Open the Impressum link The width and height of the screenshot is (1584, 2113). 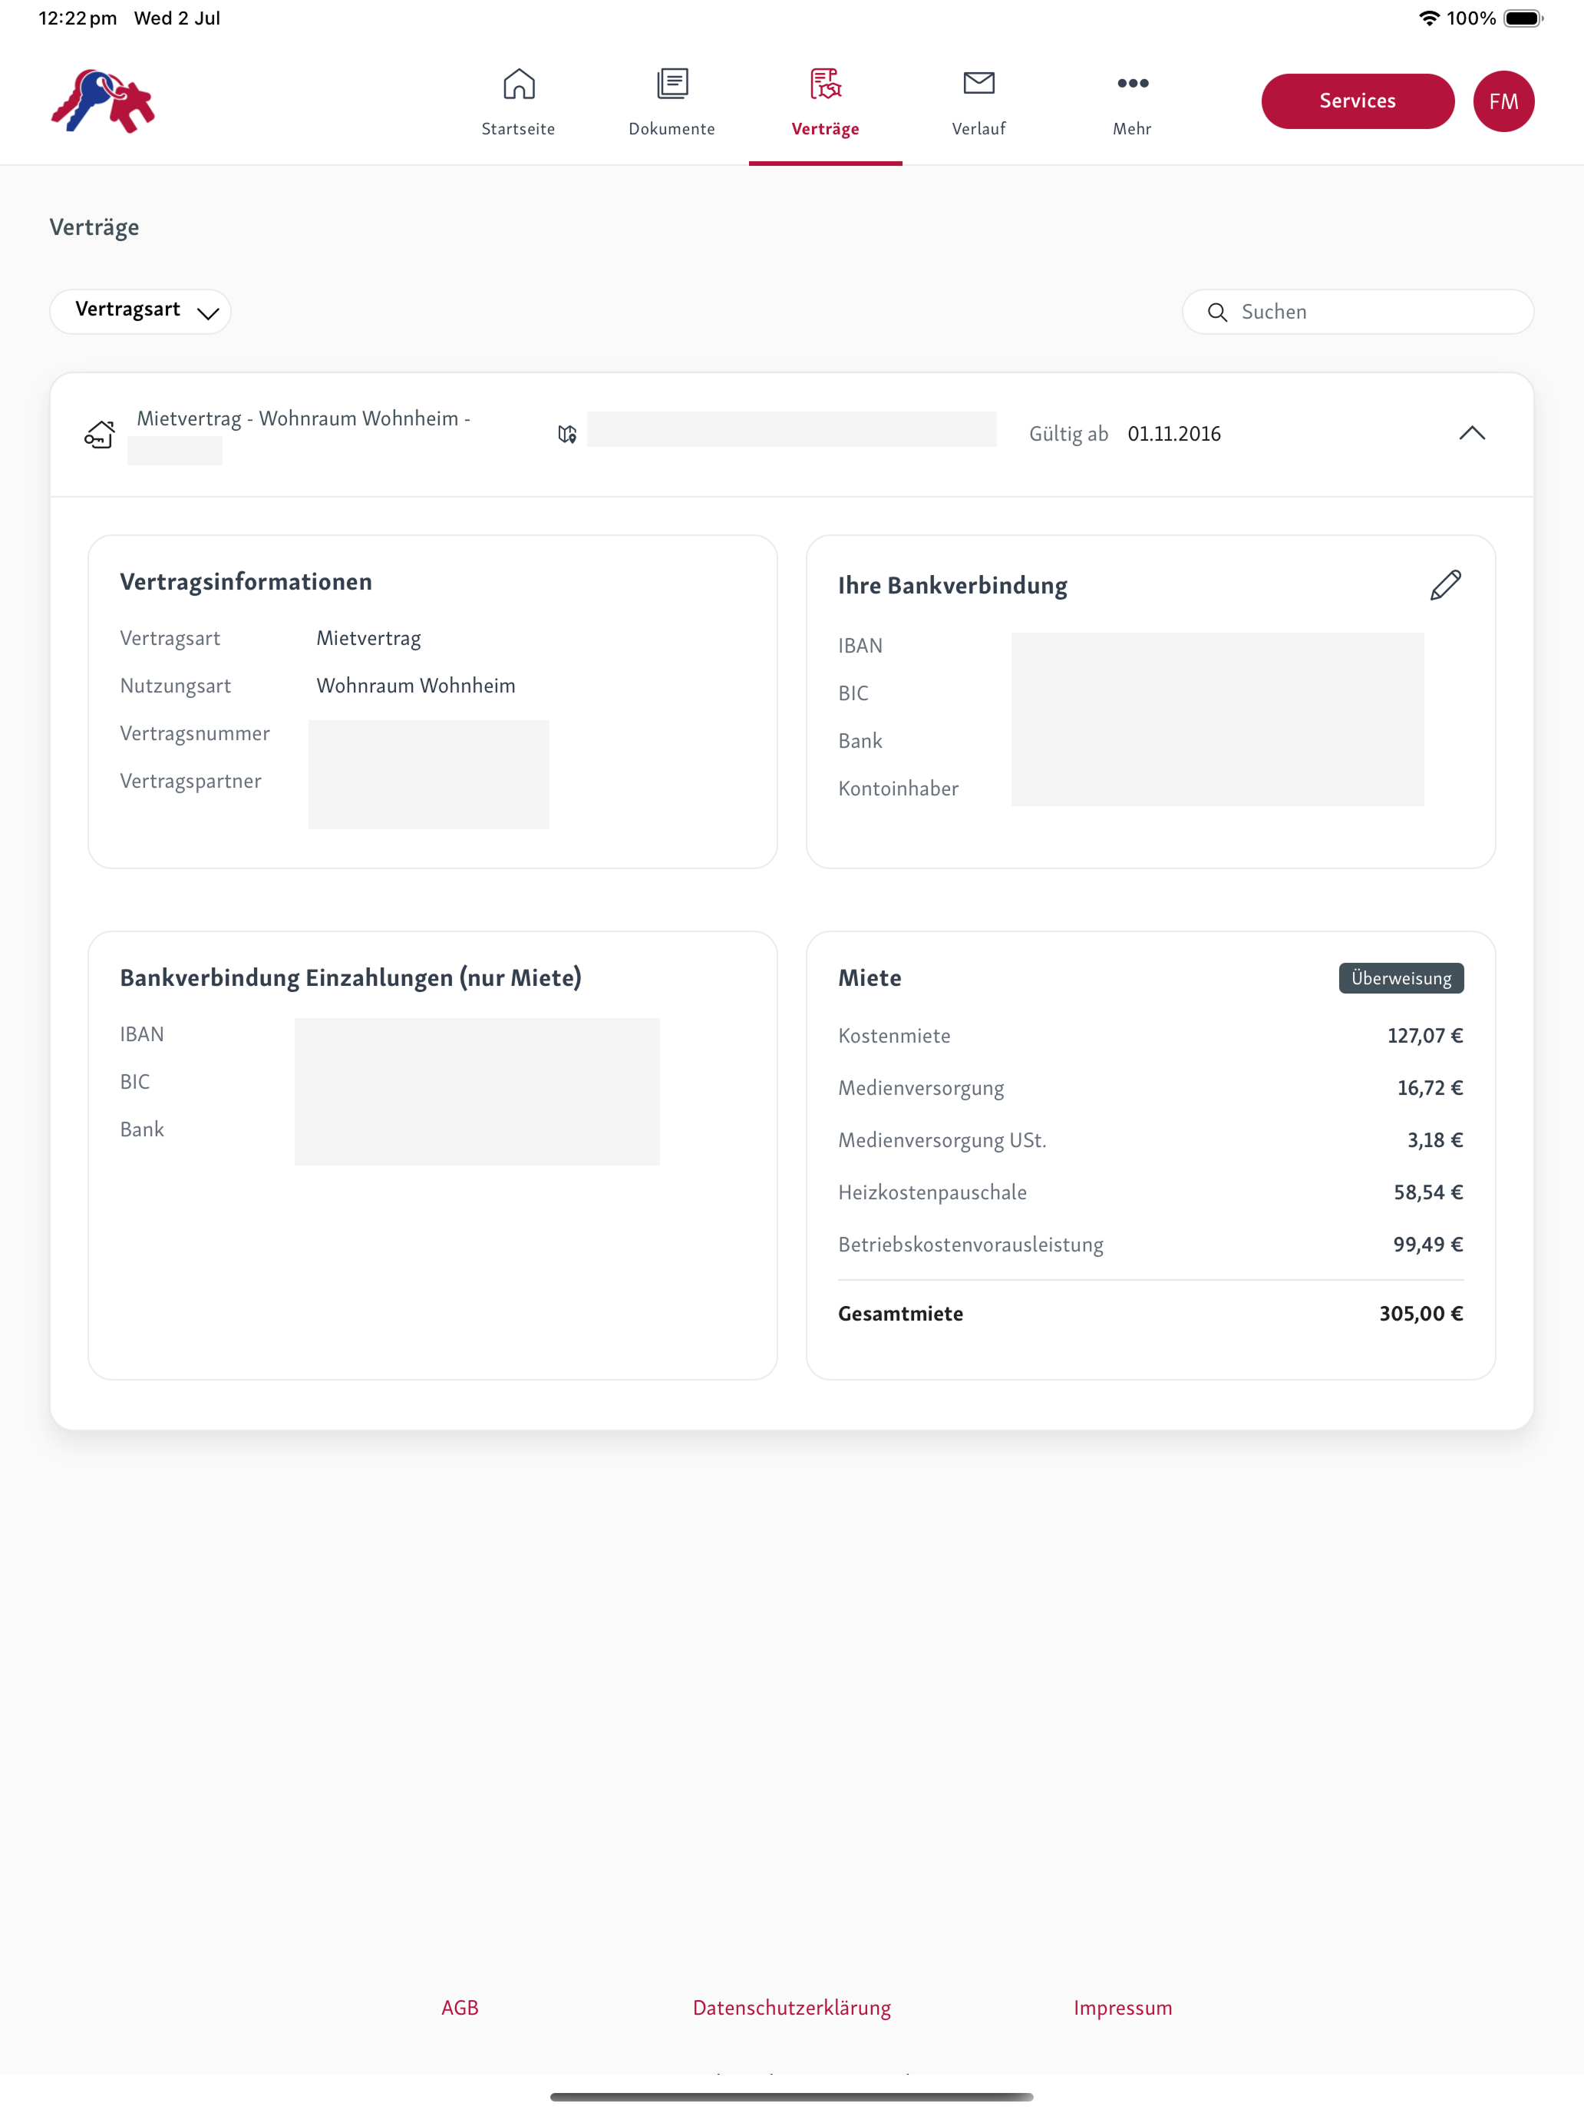(x=1123, y=2008)
